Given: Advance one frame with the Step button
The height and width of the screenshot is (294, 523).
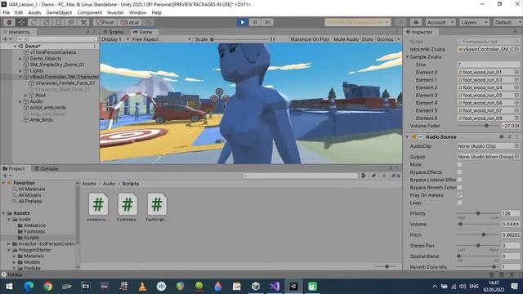Looking at the screenshot, I should pyautogui.click(x=267, y=22).
